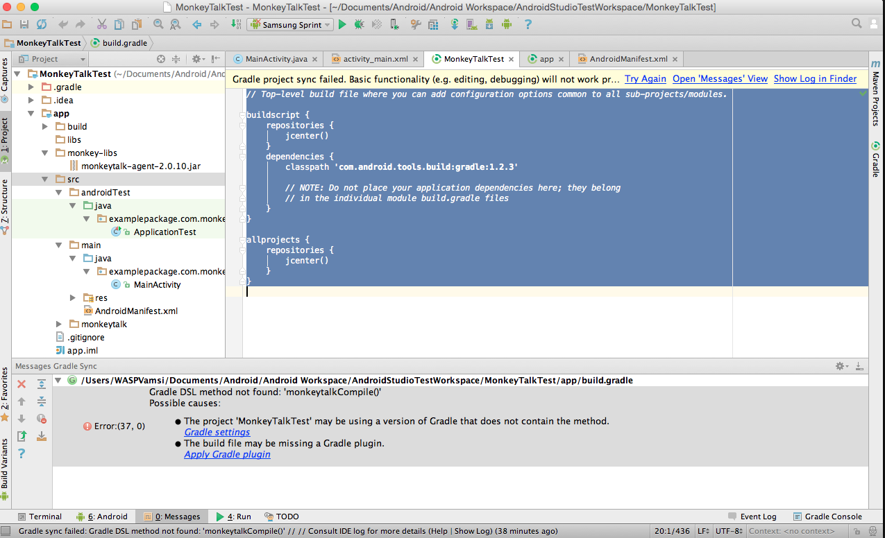This screenshot has height=538, width=885.
Task: Click the Paste clipboard icon
Action: 136,24
